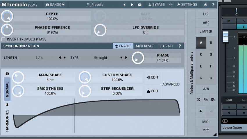Click EDIT for custom shape

[x=153, y=77]
